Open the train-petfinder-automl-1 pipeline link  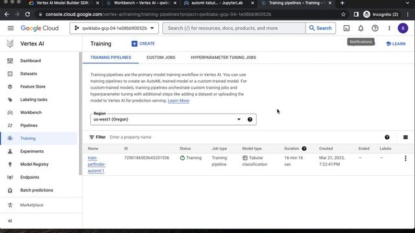pyautogui.click(x=97, y=164)
